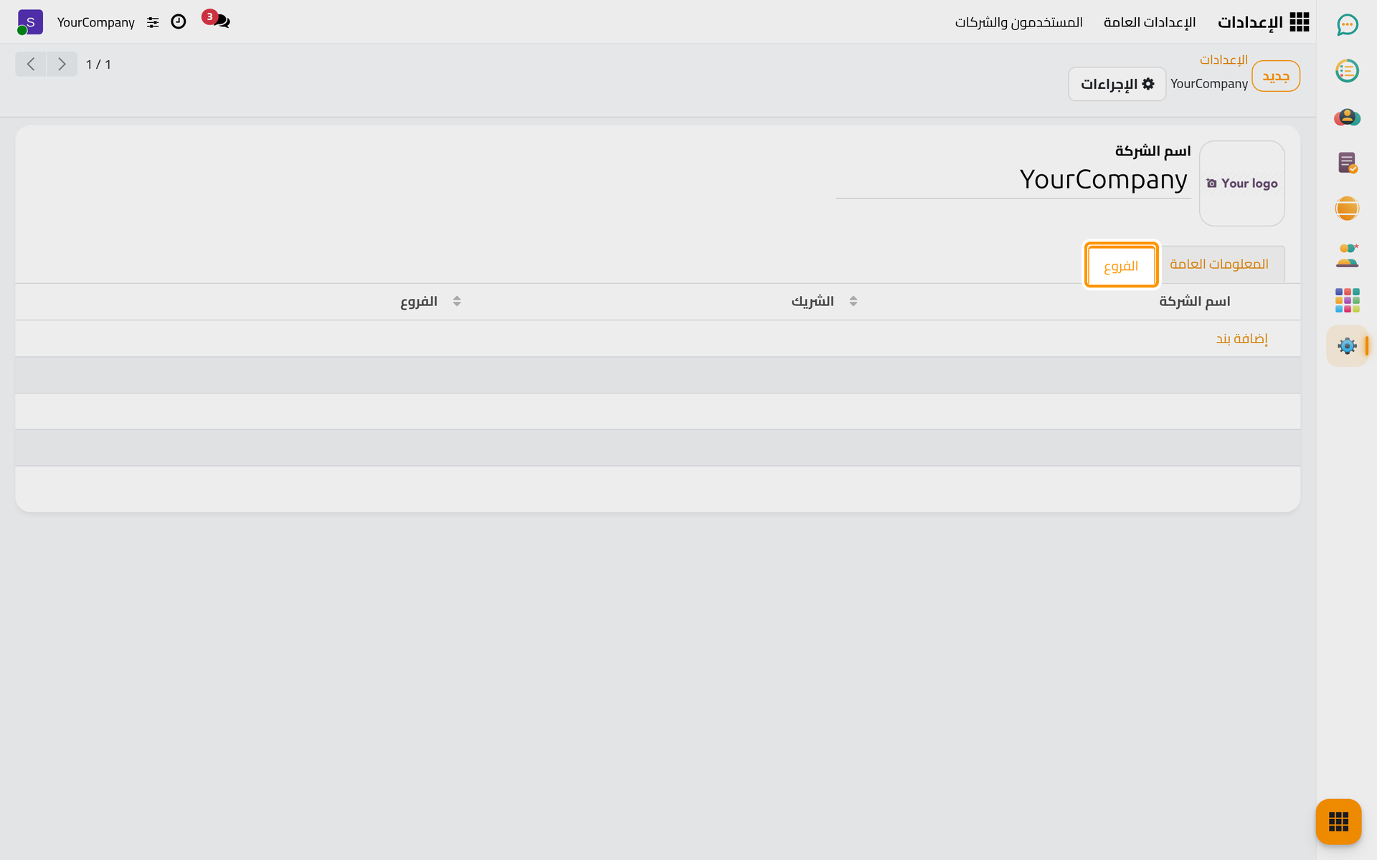This screenshot has width=1377, height=860.
Task: Open the to-do list sidebar icon
Action: tap(1347, 71)
